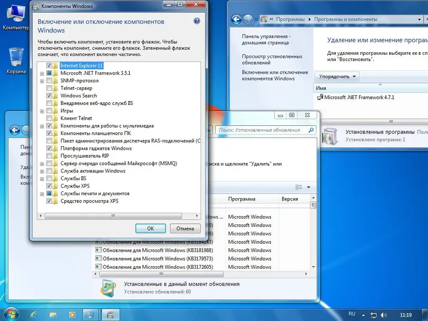
Task: Open the Упорядочить dropdown menu
Action: (x=337, y=77)
